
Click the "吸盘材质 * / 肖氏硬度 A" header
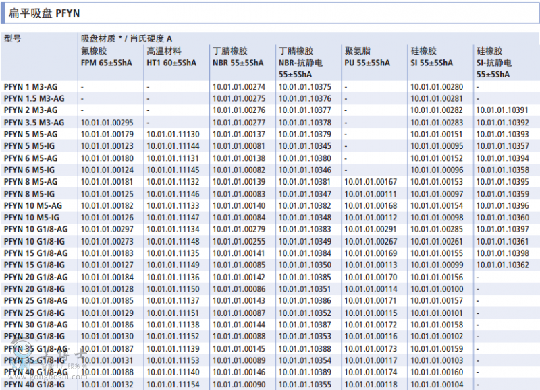[126, 39]
